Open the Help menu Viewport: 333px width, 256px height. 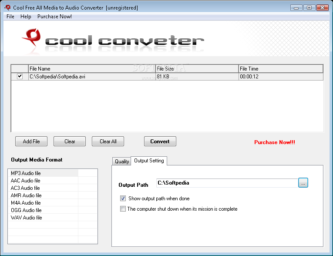(26, 17)
